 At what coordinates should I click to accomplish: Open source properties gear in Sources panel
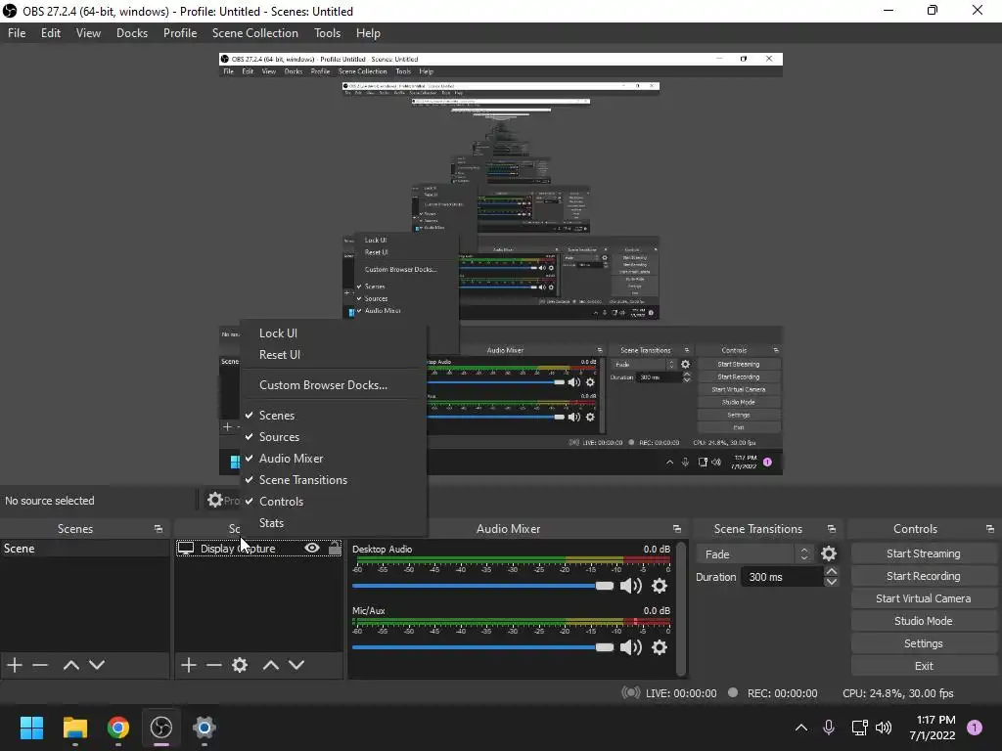240,665
